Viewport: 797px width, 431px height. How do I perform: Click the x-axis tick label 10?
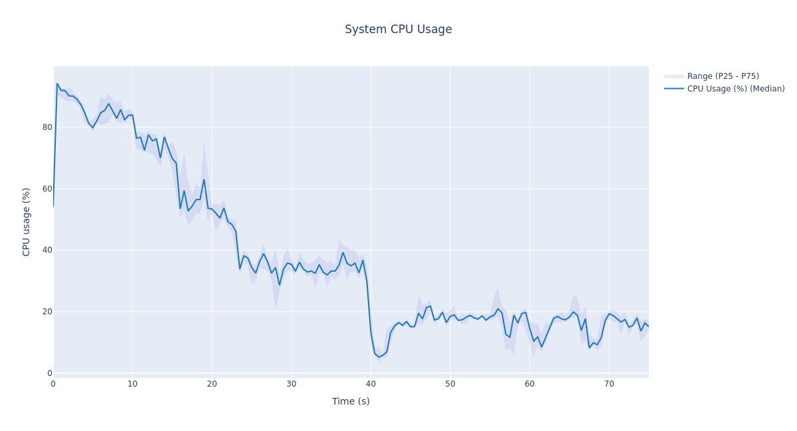coord(133,384)
